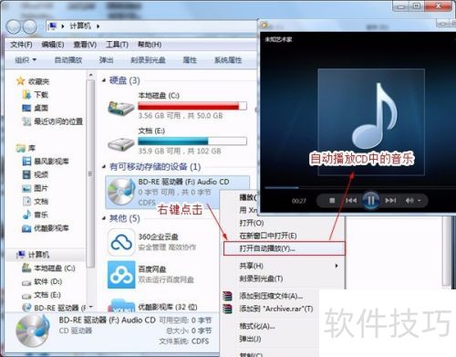Open 图片 library
Viewport: 456px width, 357px height.
[x=36, y=188]
